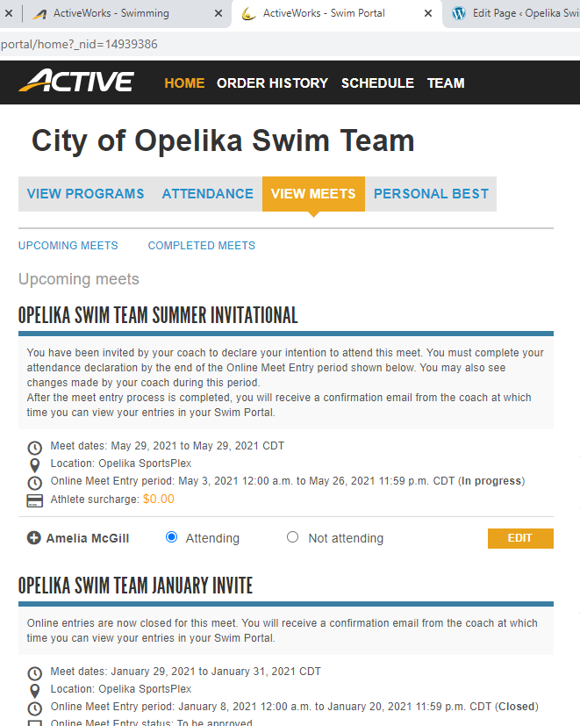Click location pin icon next to Opelika SportsPlex
The image size is (580, 726).
coord(35,464)
